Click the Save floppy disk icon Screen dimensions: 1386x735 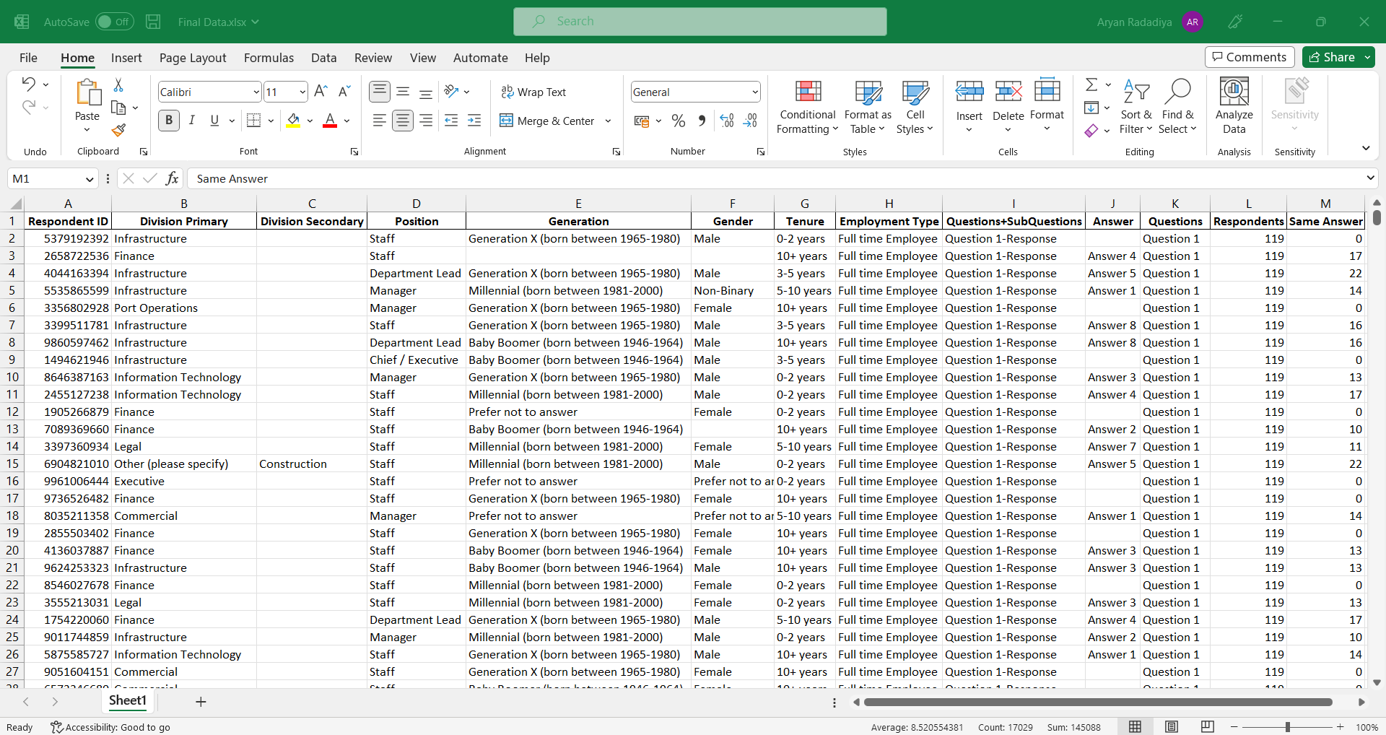click(153, 22)
